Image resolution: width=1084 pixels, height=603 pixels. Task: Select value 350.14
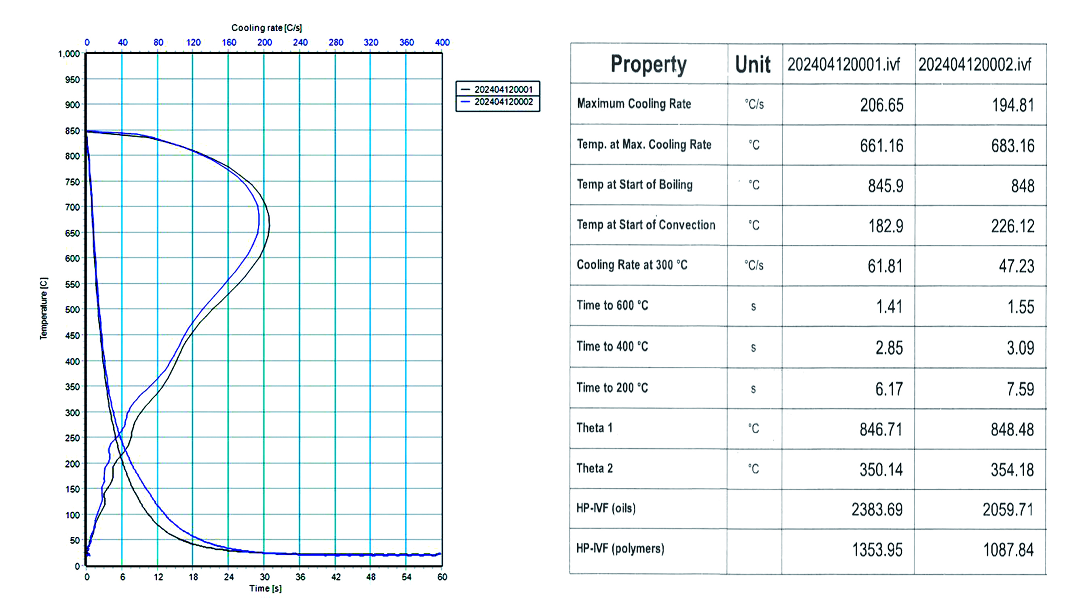coord(881,470)
